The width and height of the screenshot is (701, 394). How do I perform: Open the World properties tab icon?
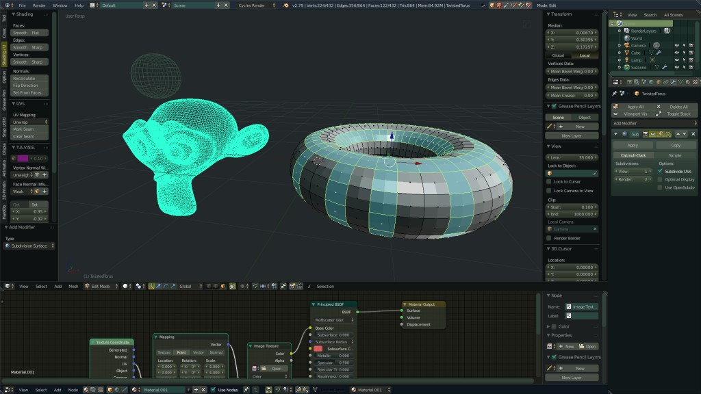pyautogui.click(x=652, y=82)
